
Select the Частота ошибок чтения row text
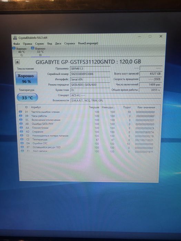[45, 112]
